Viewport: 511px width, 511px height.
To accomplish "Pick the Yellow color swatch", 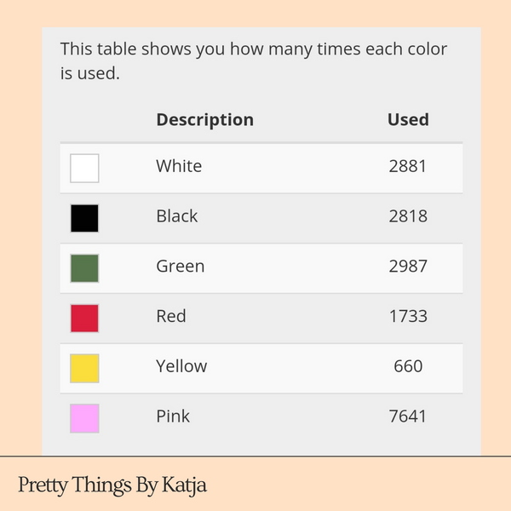I will (x=84, y=368).
